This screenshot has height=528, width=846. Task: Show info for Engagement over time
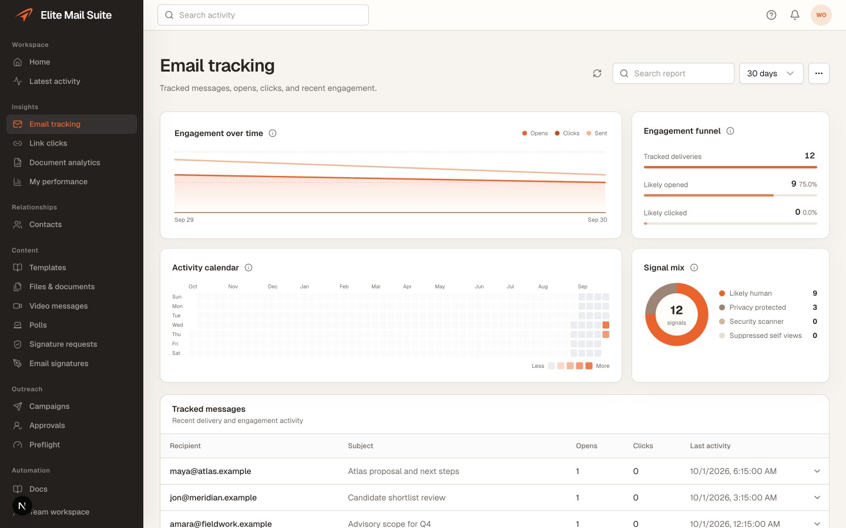[273, 133]
